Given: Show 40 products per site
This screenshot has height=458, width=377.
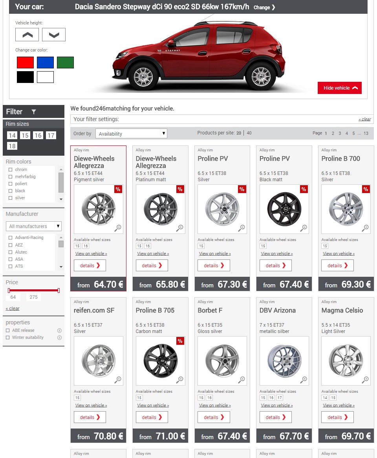Looking at the screenshot, I should point(249,133).
